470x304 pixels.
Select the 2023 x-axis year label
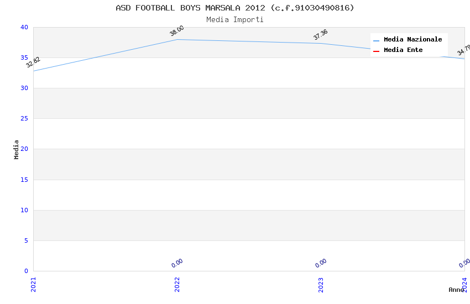[321, 284]
